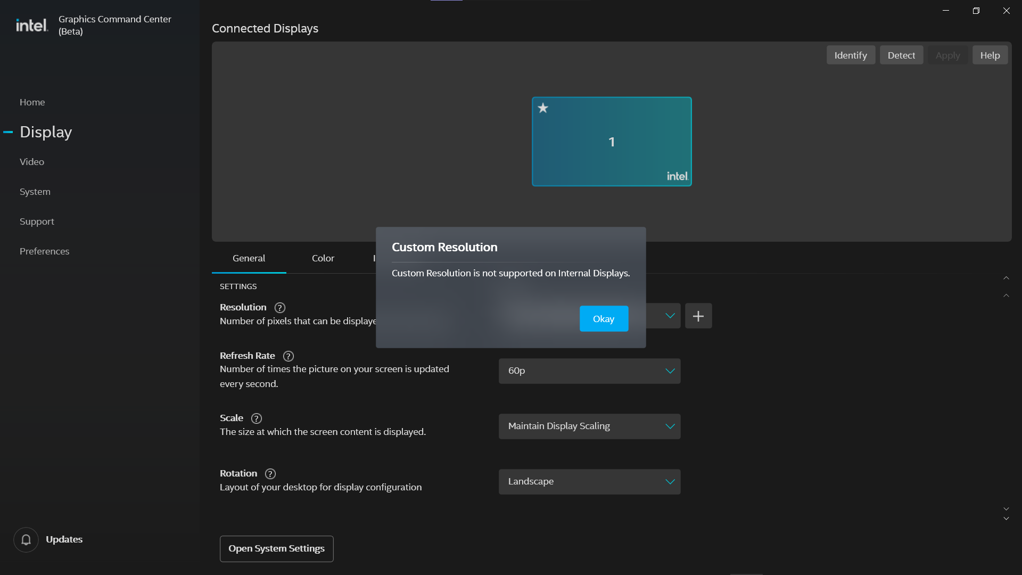The height and width of the screenshot is (575, 1022).
Task: Open the Rotation help tooltip
Action: point(270,474)
